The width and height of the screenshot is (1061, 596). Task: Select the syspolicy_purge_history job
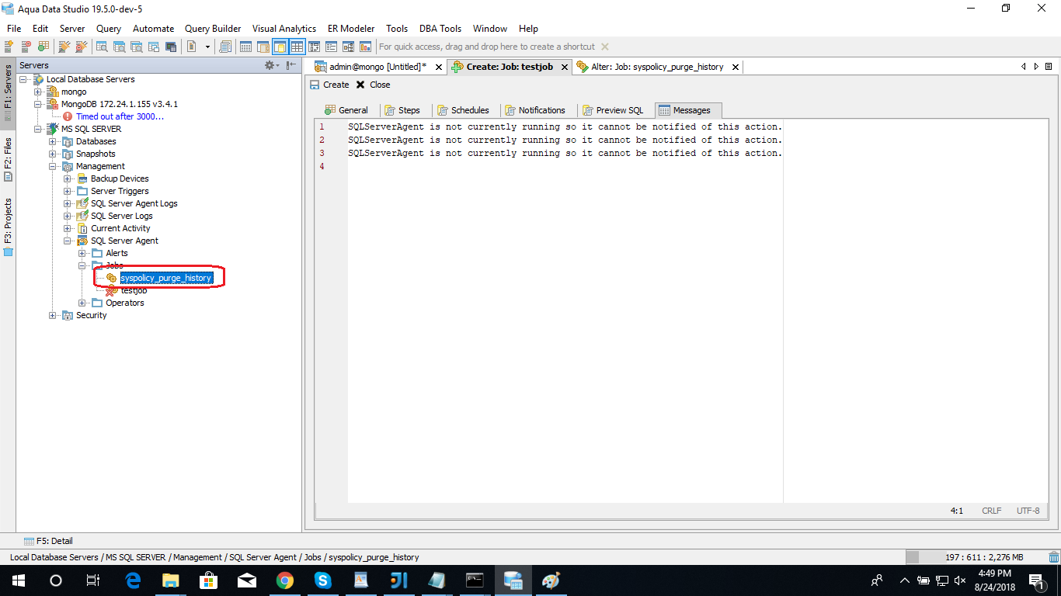[x=165, y=278]
